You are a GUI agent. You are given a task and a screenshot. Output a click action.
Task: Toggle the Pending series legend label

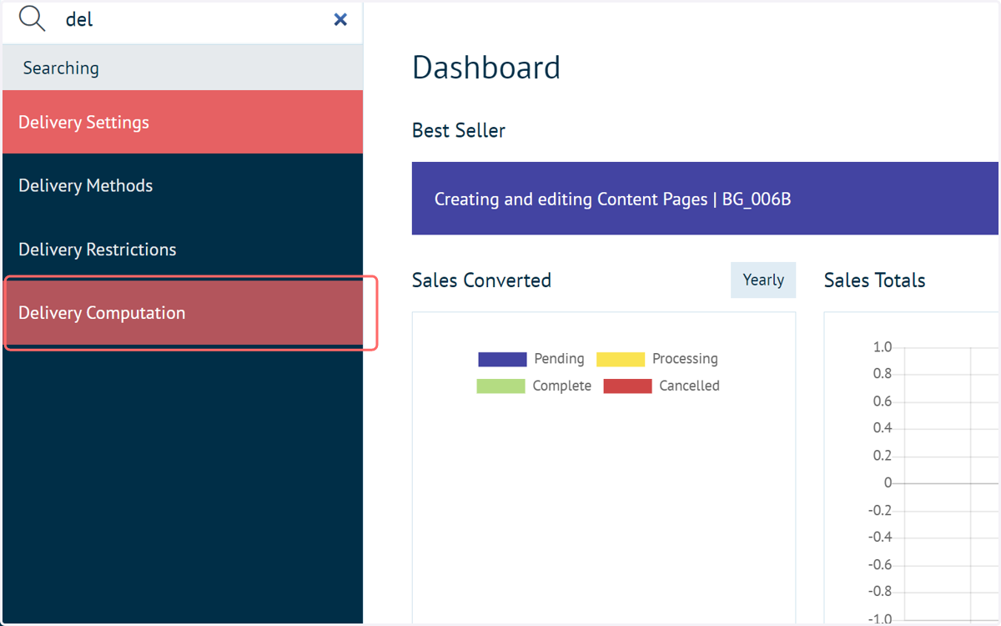(559, 359)
